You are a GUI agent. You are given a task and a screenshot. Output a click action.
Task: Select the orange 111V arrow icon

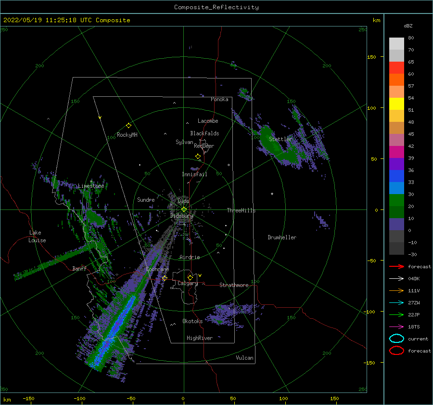click(396, 290)
